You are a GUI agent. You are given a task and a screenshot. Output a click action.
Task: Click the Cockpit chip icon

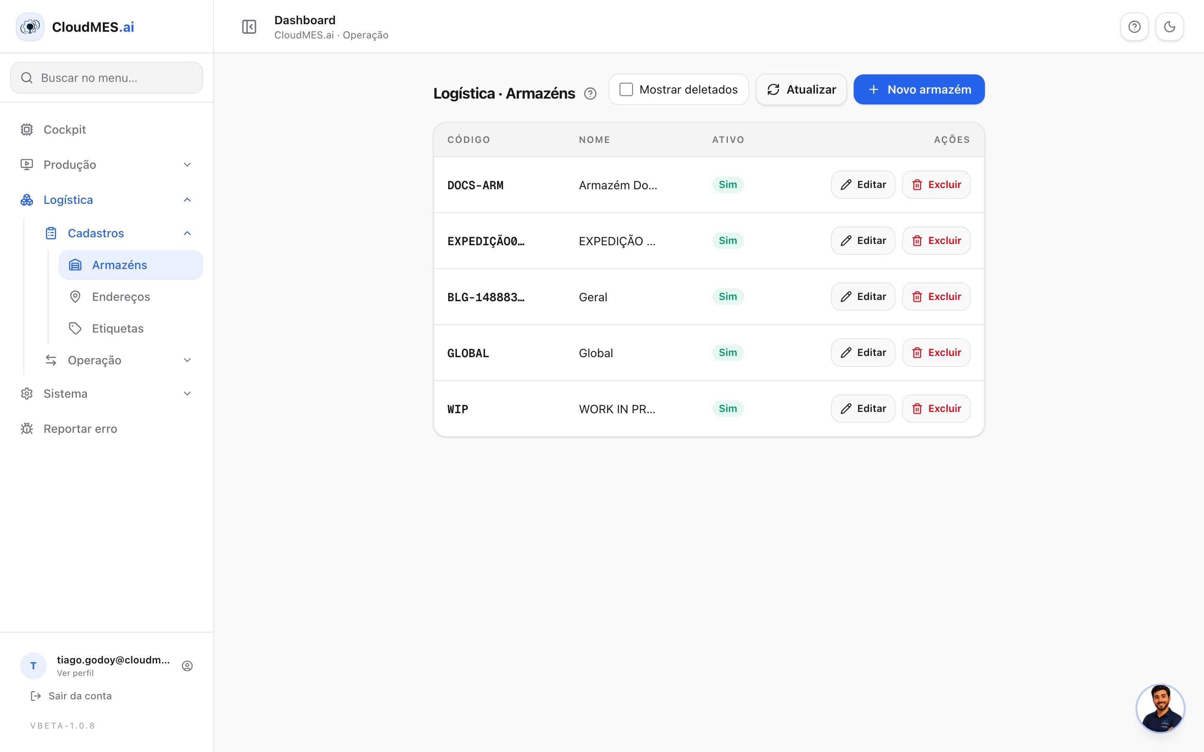[x=27, y=130]
